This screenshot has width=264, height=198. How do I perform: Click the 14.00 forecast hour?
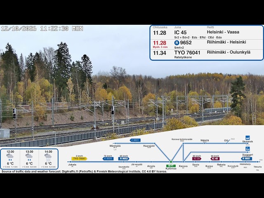(x=48, y=152)
